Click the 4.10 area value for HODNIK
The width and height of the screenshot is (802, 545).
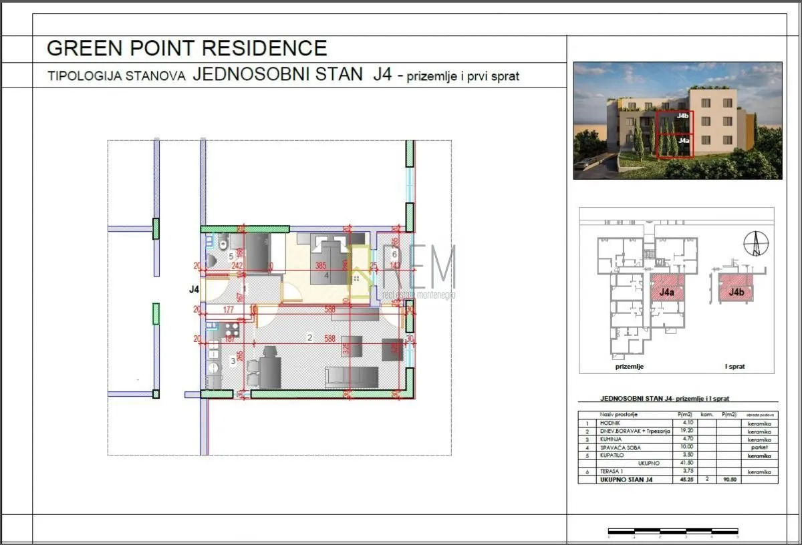(x=688, y=423)
